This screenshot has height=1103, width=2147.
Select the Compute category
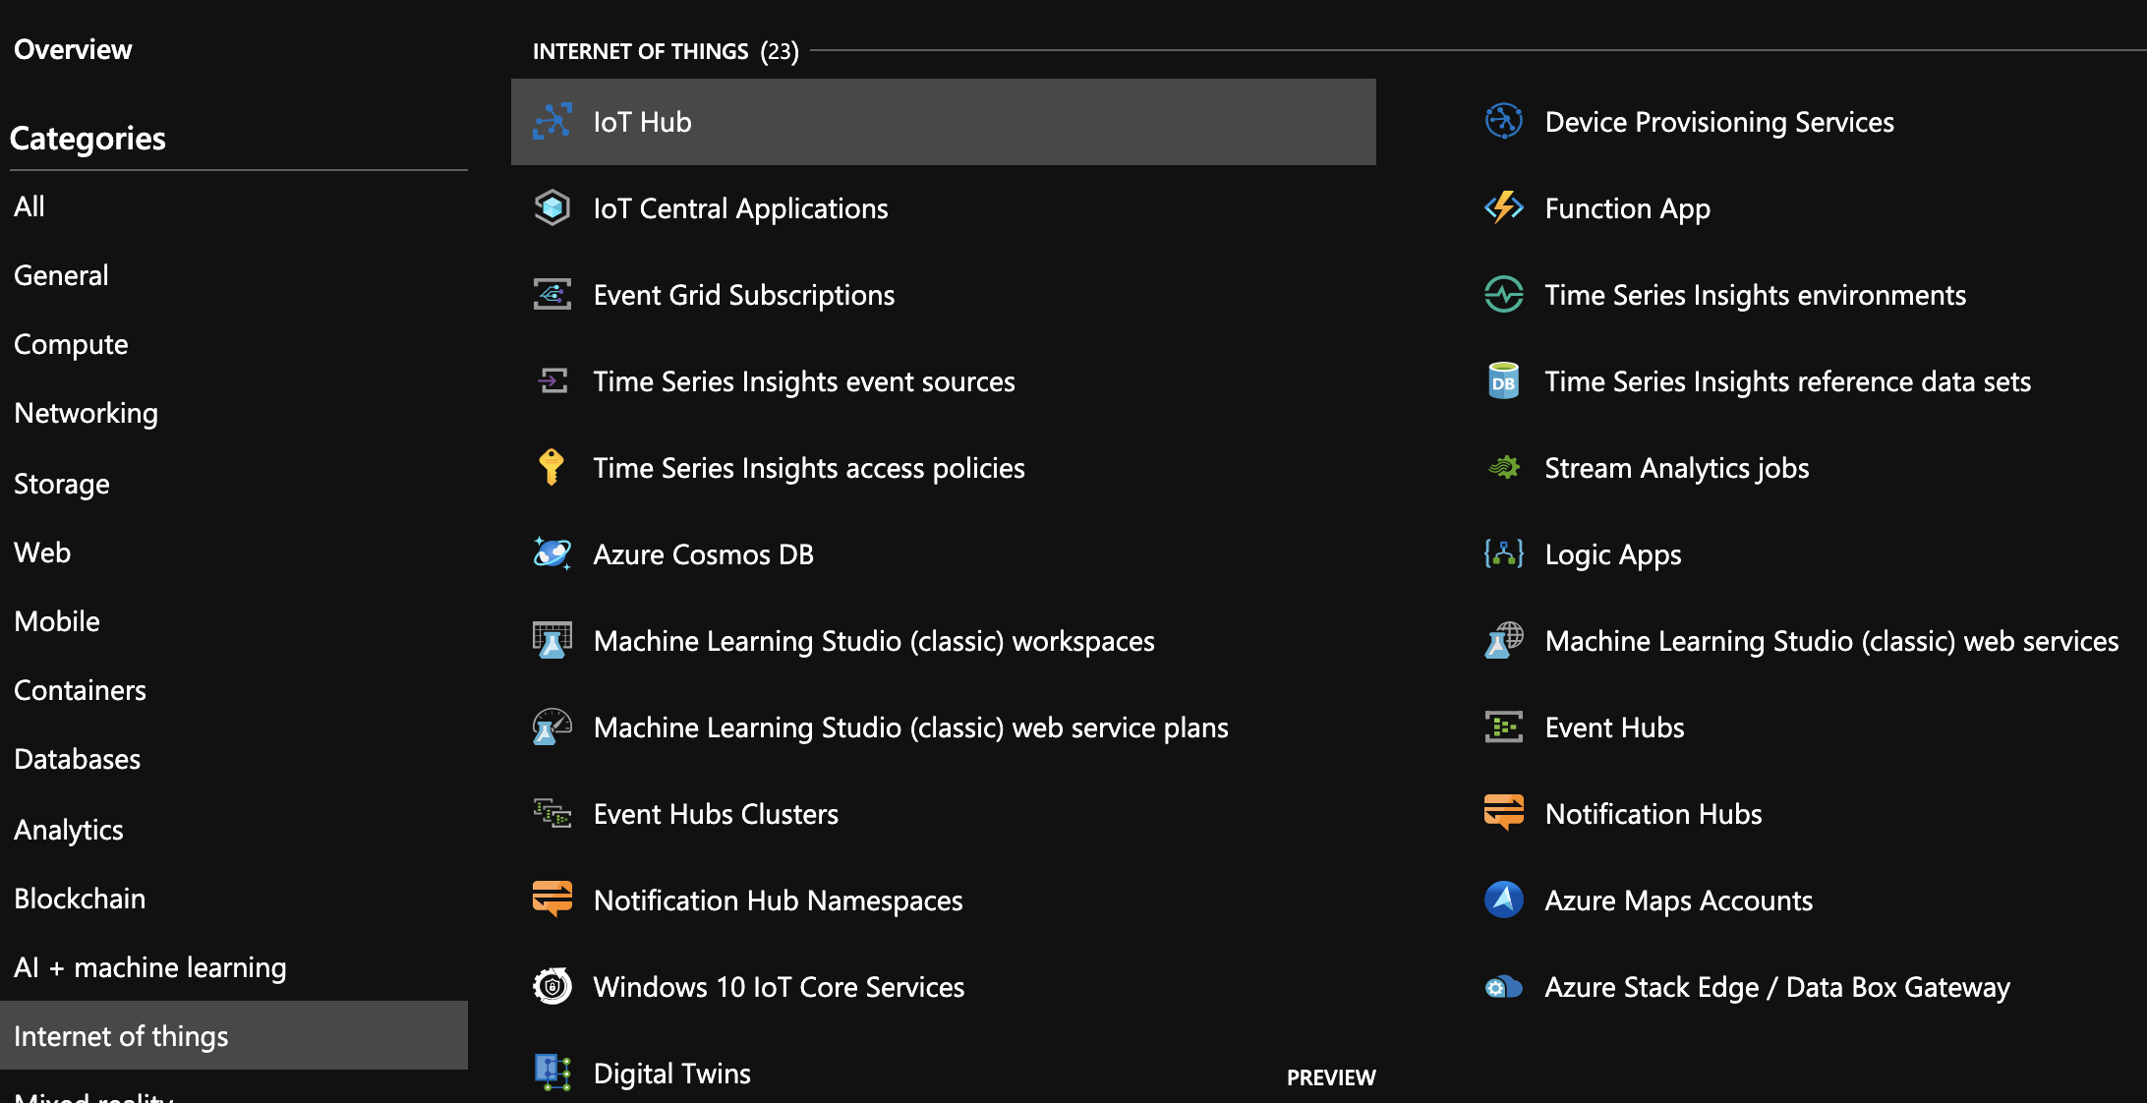point(70,343)
